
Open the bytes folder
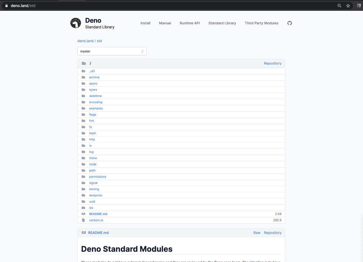pyautogui.click(x=93, y=90)
